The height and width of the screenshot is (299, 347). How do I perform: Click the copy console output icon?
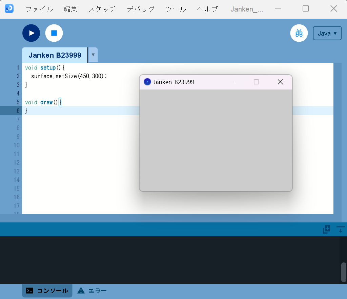[x=326, y=230]
